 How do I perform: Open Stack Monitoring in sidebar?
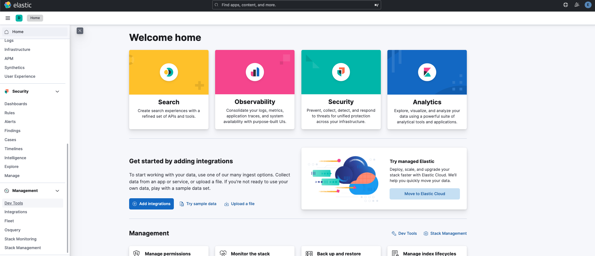(20, 239)
